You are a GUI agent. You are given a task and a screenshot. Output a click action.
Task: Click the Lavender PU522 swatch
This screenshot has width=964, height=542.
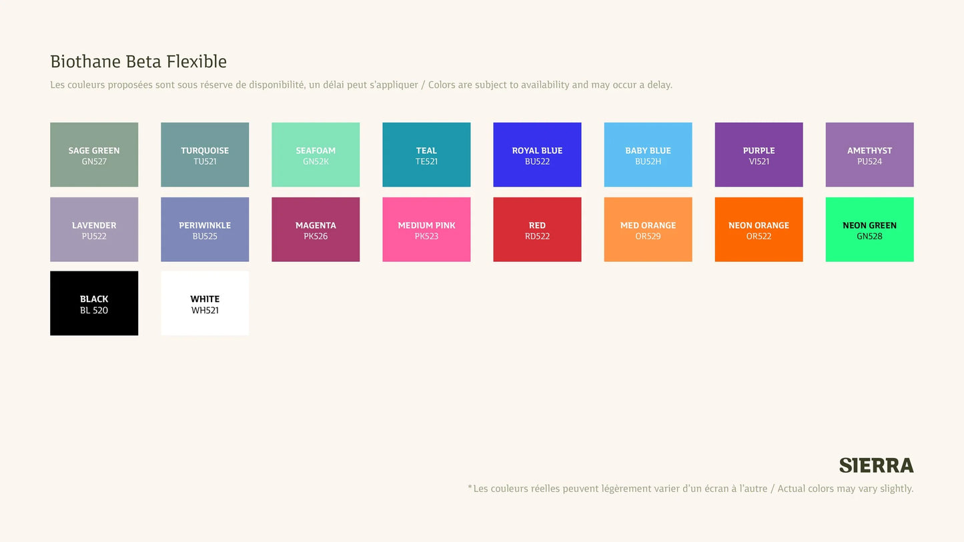pos(94,229)
